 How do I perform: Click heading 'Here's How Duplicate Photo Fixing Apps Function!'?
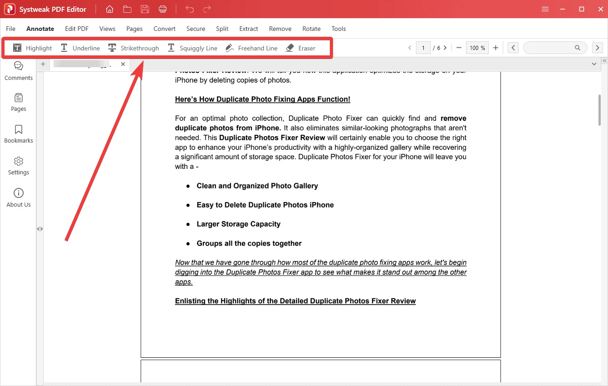click(263, 99)
